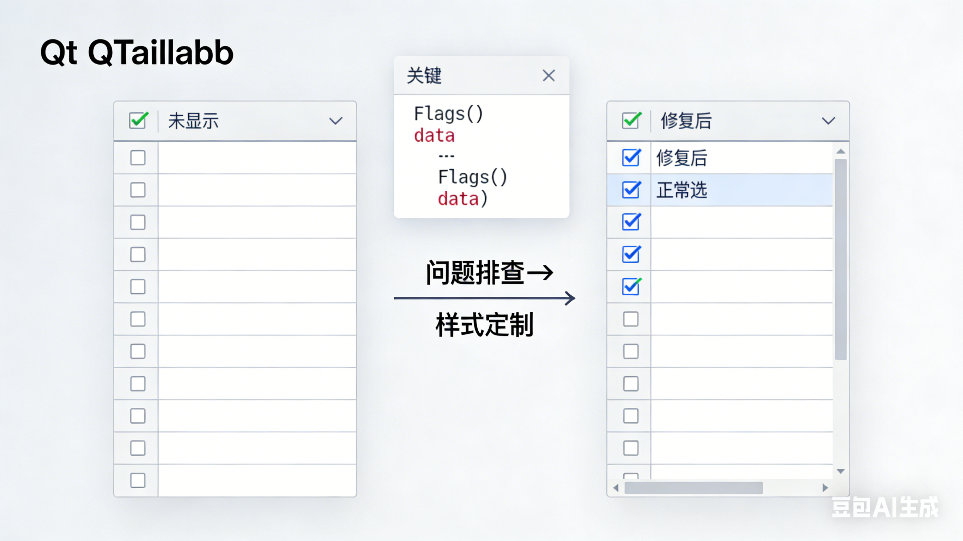Toggle green header checkbox beside 未显示
The width and height of the screenshot is (963, 541).
click(x=138, y=120)
